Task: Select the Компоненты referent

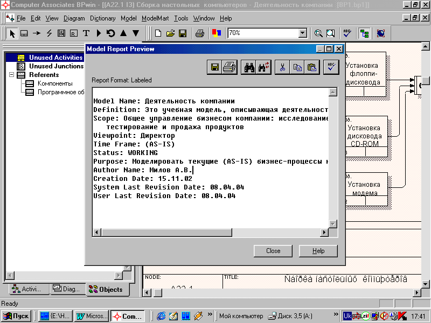Action: tap(55, 83)
